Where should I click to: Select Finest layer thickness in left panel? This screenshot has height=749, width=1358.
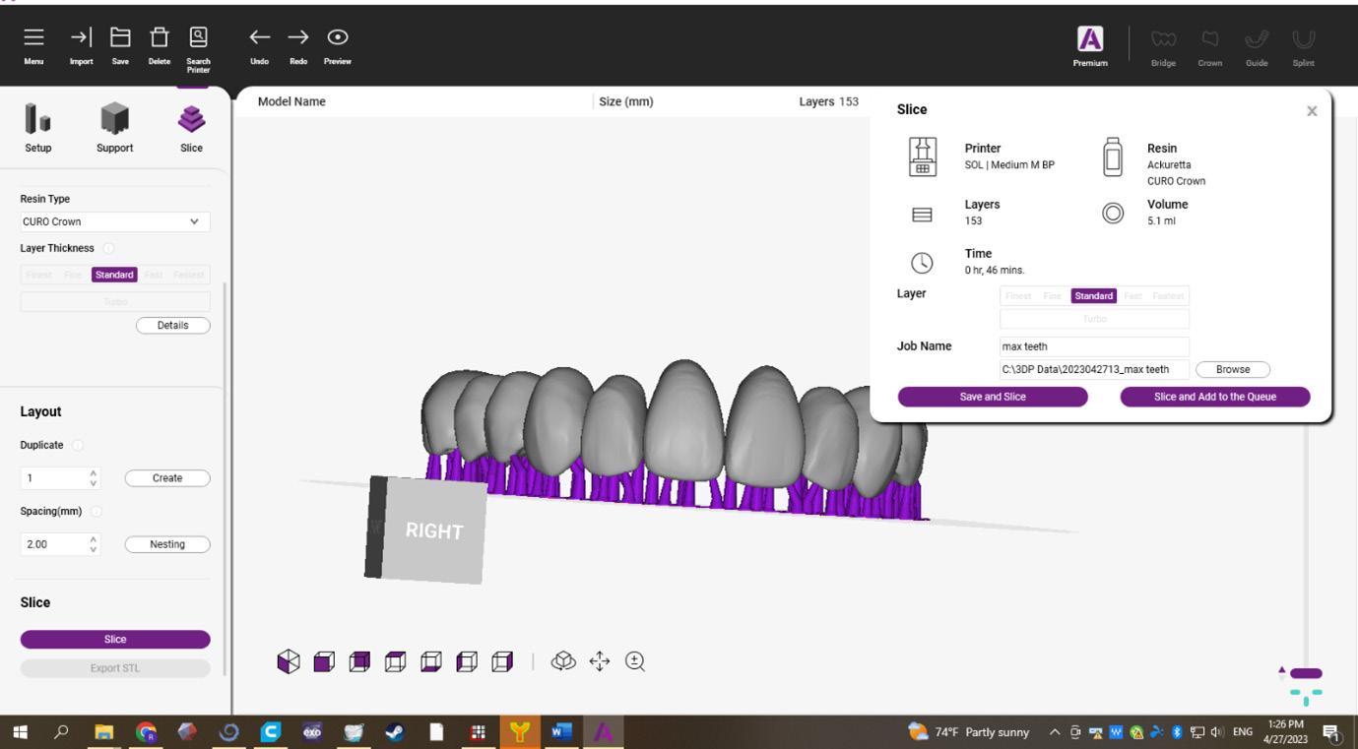coord(39,275)
